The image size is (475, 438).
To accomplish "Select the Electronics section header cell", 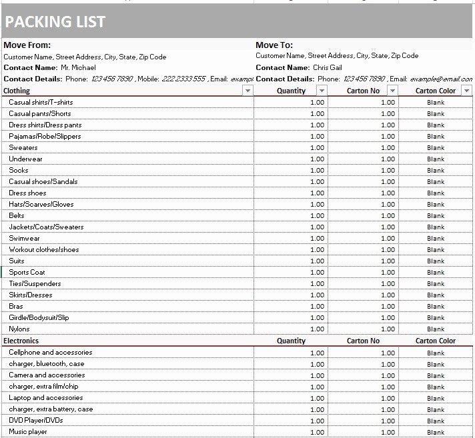I will click(128, 341).
